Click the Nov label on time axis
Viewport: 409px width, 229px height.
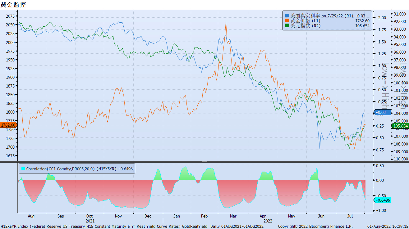click(x=118, y=216)
